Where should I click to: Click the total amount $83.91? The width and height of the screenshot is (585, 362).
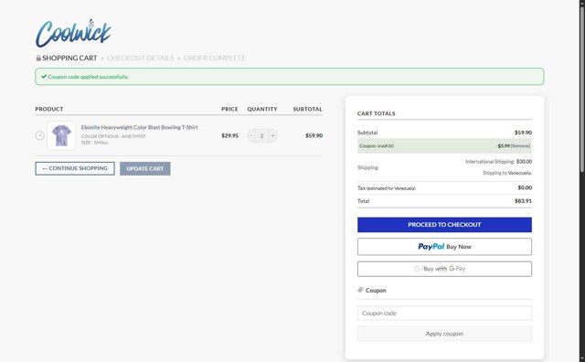523,201
